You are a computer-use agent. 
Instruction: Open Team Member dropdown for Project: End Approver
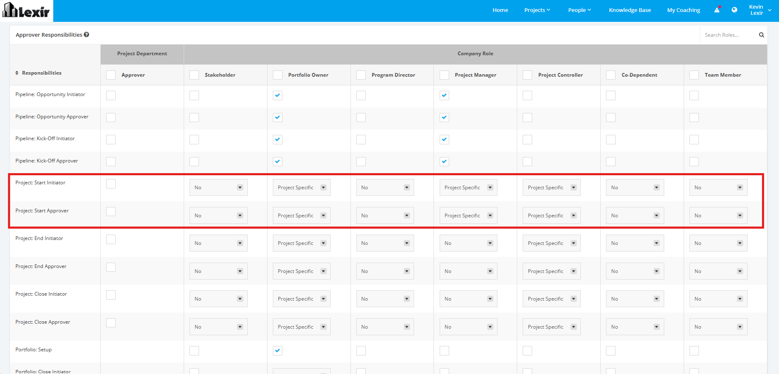[x=718, y=271]
